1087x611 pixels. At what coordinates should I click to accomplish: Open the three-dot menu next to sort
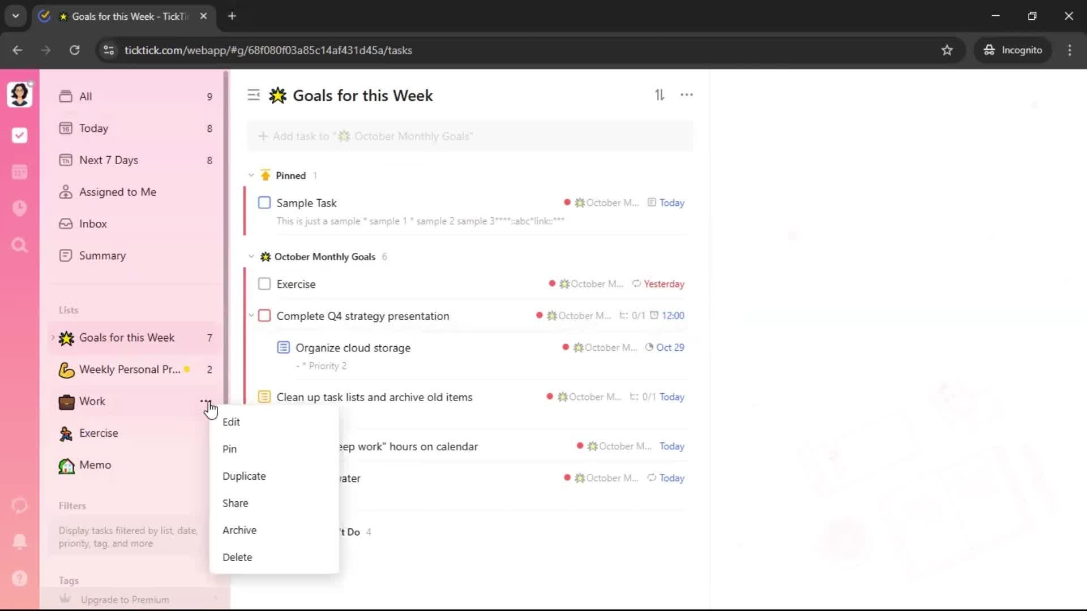[686, 95]
